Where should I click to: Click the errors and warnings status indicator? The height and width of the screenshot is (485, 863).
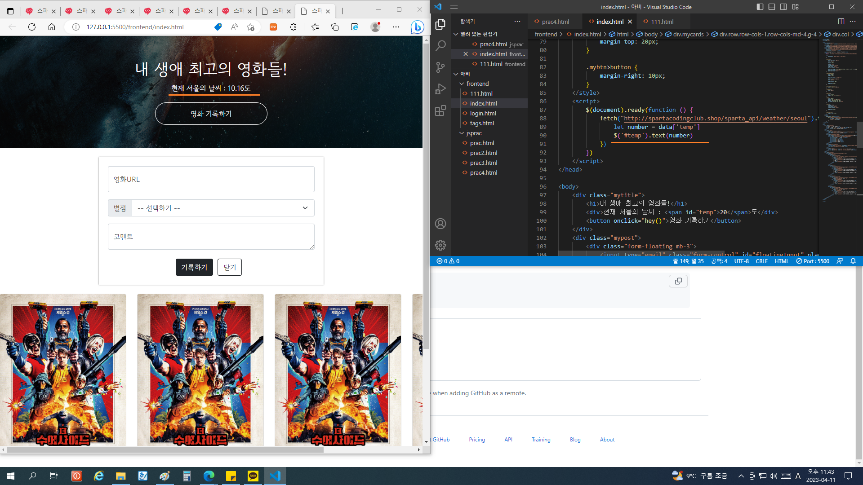pyautogui.click(x=448, y=261)
